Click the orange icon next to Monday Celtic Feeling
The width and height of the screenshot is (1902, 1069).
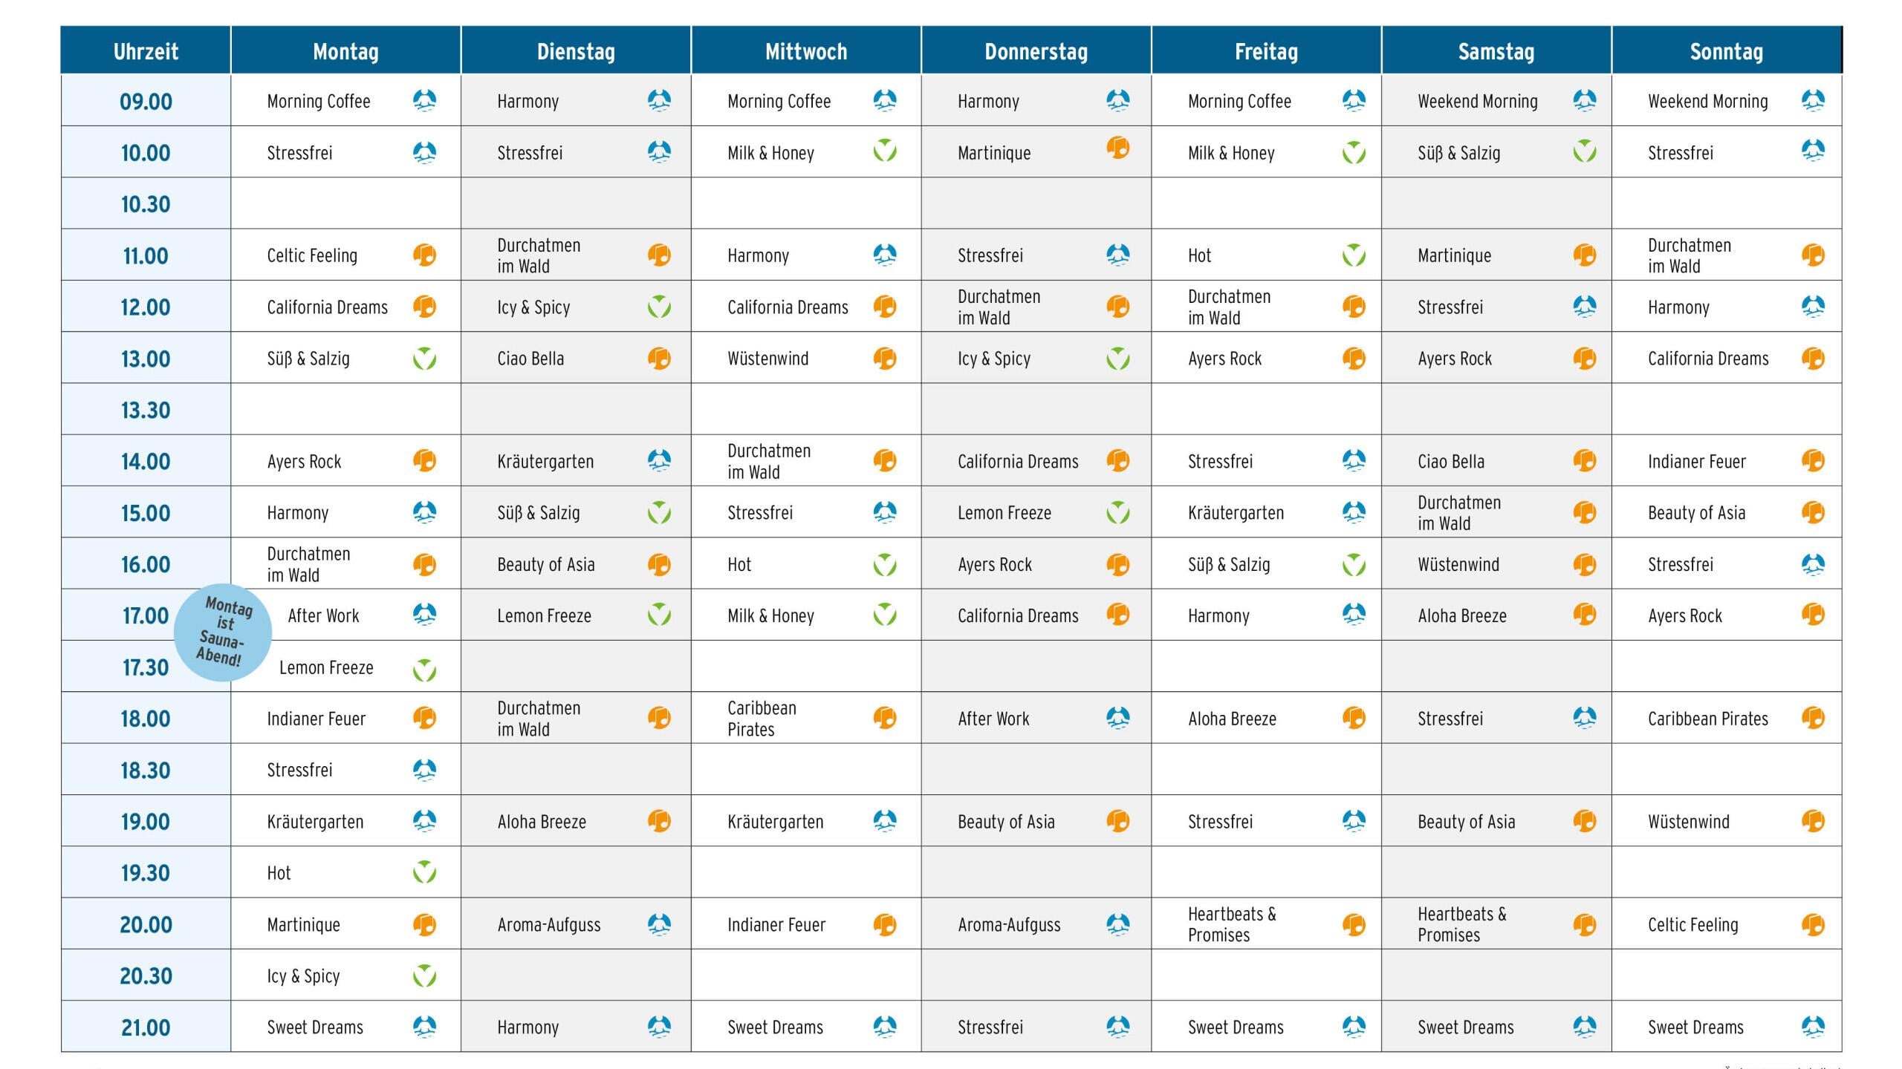424,255
